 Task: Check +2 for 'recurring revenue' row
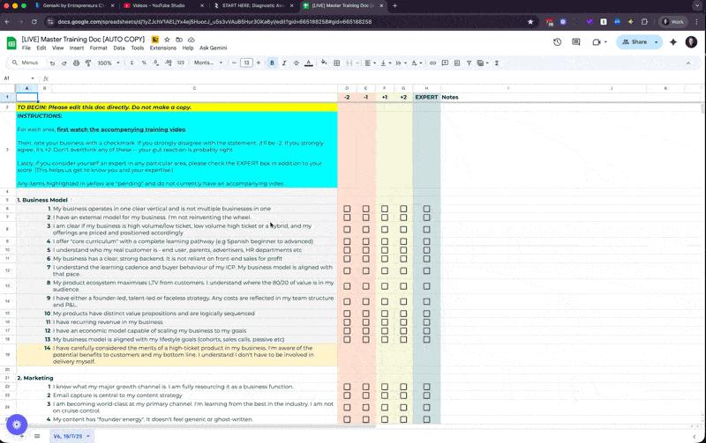(x=403, y=322)
